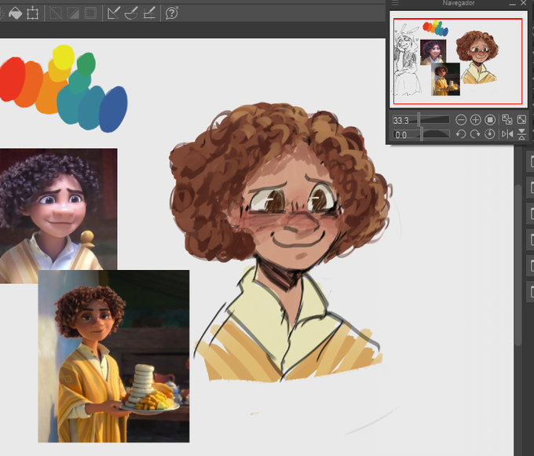This screenshot has height=456, width=534.
Task: Click the Scale/Rotate transform icon
Action: tap(33, 13)
